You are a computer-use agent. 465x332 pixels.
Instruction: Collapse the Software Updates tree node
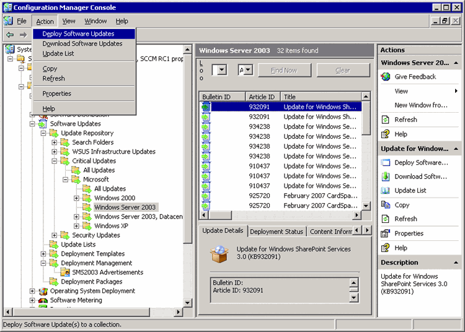click(32, 124)
